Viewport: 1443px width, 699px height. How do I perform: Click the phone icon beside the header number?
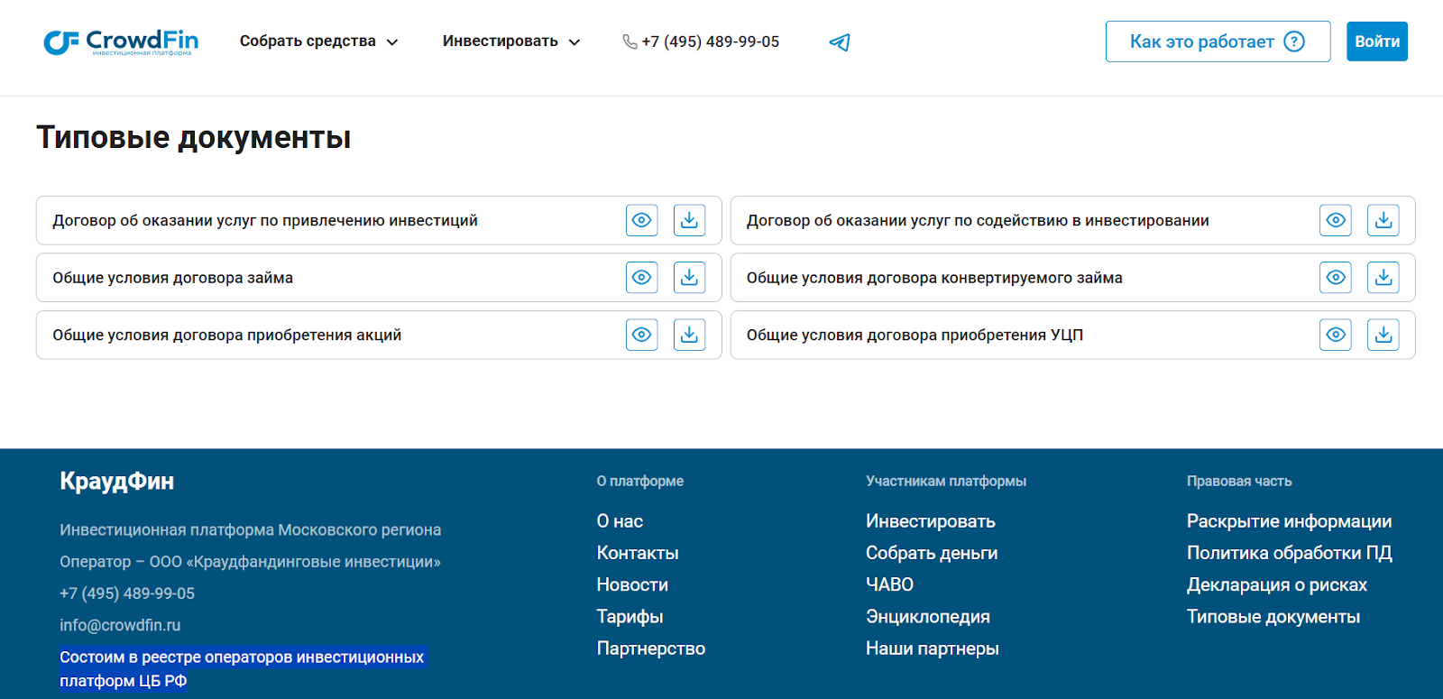[x=630, y=41]
